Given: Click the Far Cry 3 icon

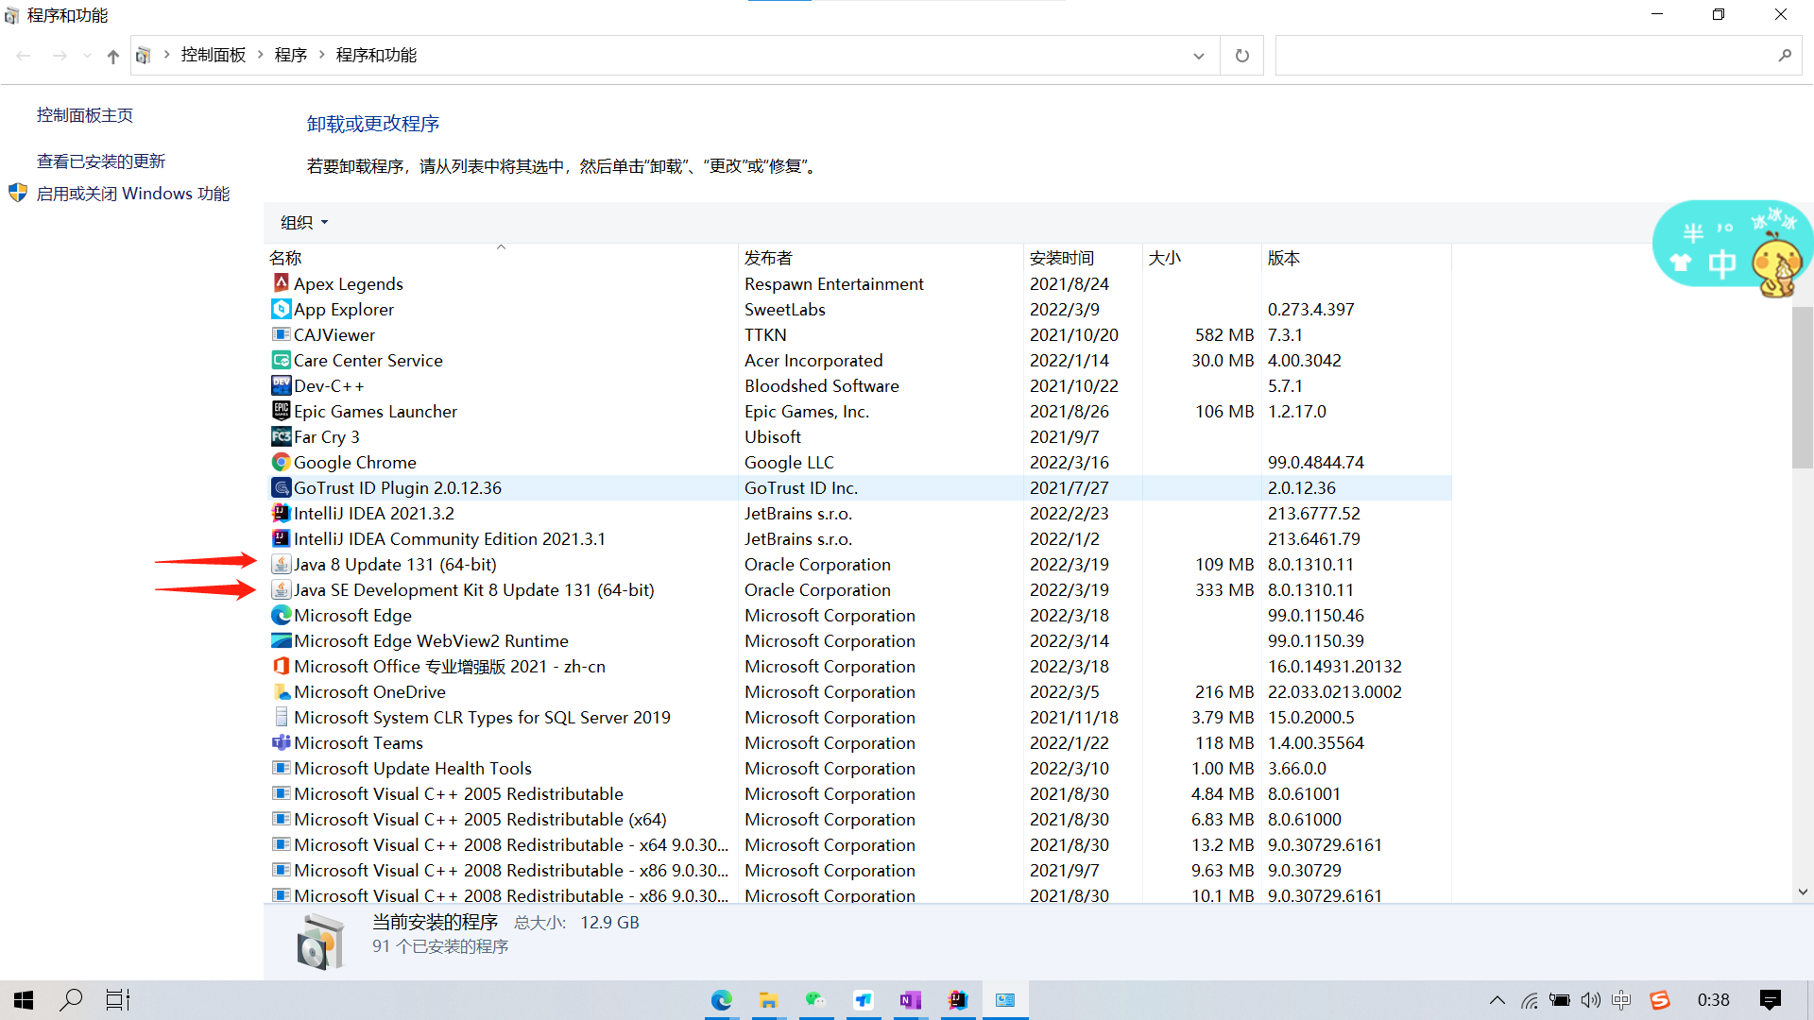Looking at the screenshot, I should pos(281,436).
